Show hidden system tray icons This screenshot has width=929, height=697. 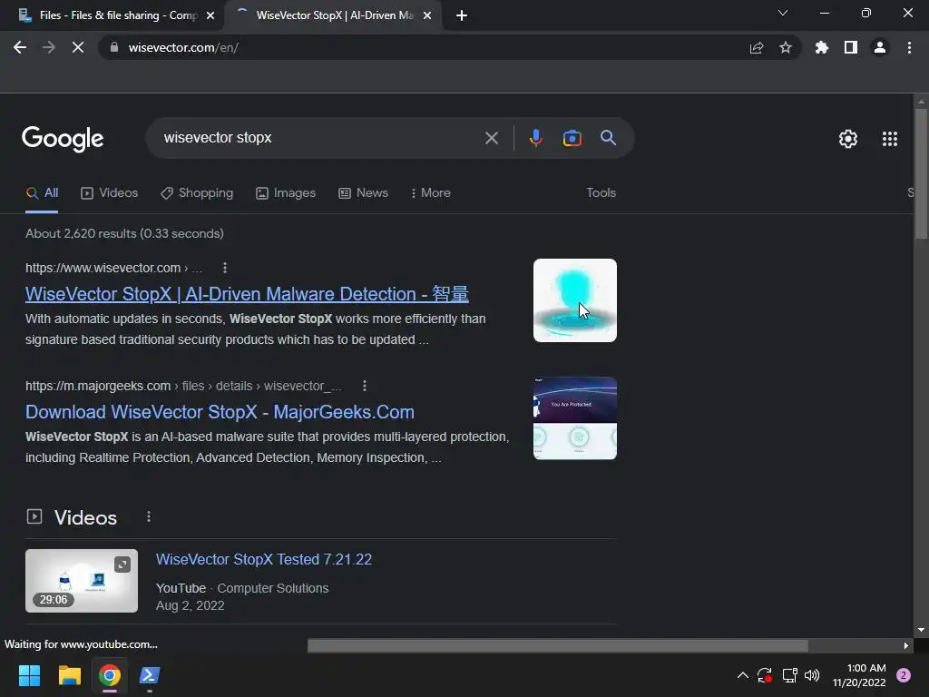pos(742,675)
